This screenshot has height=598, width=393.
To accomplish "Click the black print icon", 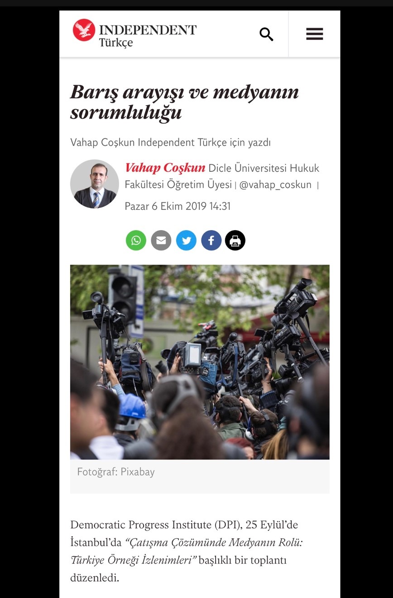I will pyautogui.click(x=235, y=241).
